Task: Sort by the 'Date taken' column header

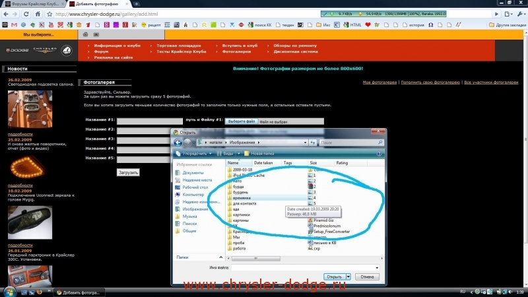Action: point(267,163)
